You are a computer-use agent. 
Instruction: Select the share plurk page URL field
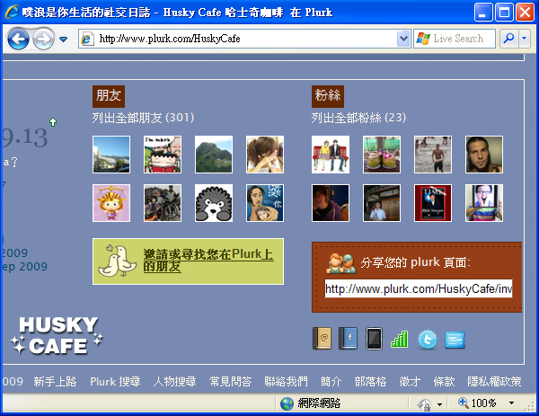pos(419,288)
